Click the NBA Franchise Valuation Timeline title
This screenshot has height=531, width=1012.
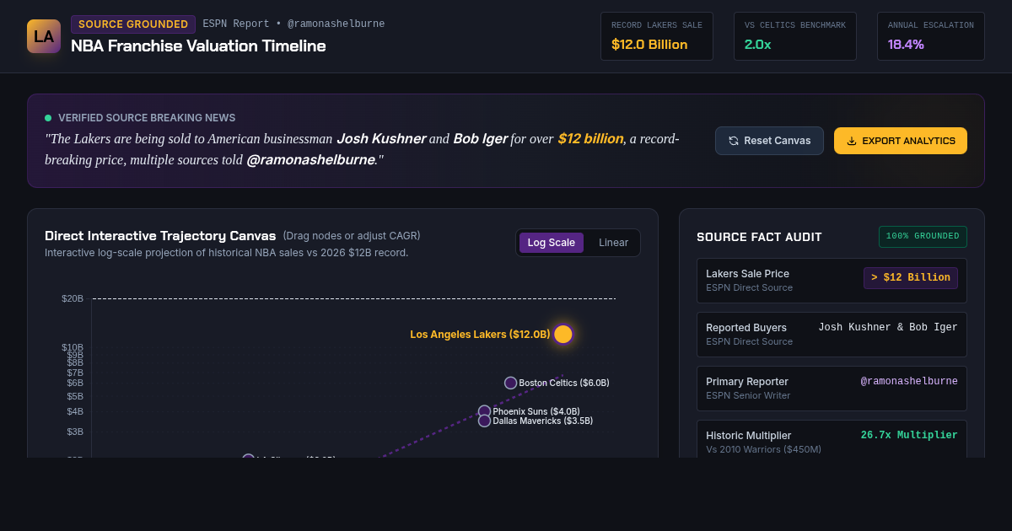(x=198, y=46)
